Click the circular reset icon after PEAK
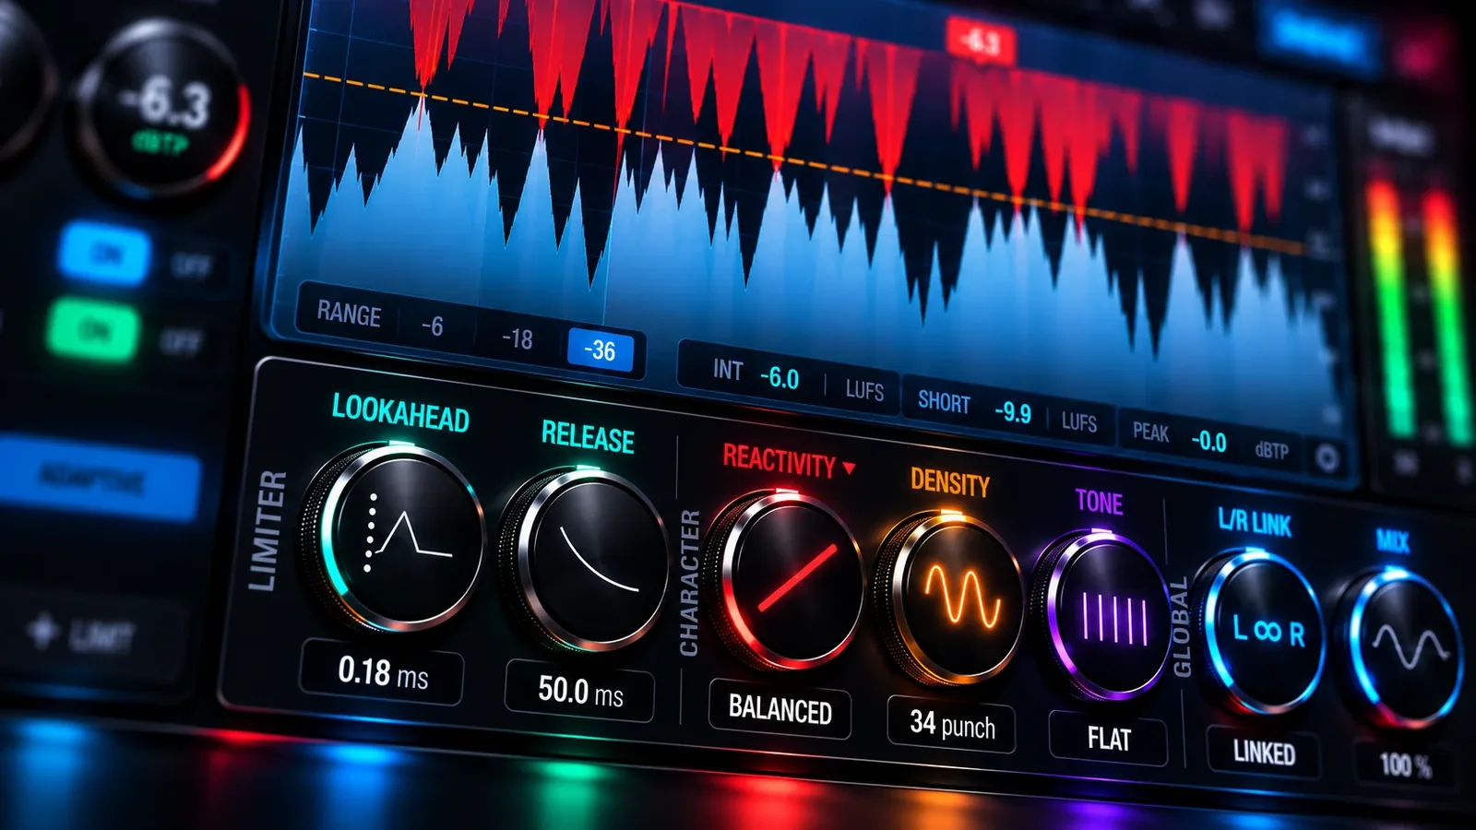The height and width of the screenshot is (830, 1476). tap(1327, 458)
